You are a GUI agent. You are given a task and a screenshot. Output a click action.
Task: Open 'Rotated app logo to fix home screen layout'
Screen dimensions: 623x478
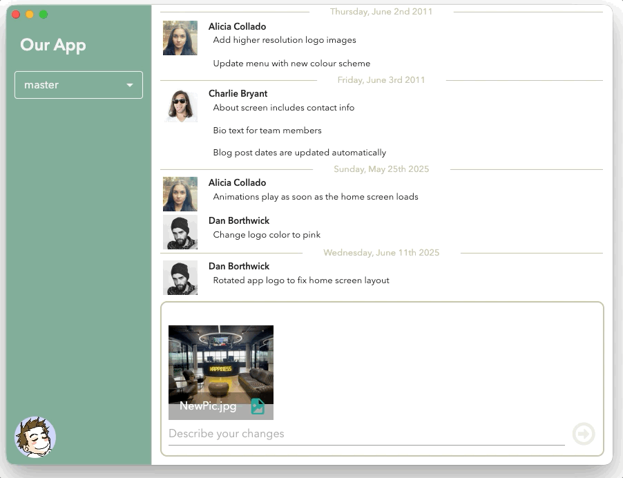301,280
